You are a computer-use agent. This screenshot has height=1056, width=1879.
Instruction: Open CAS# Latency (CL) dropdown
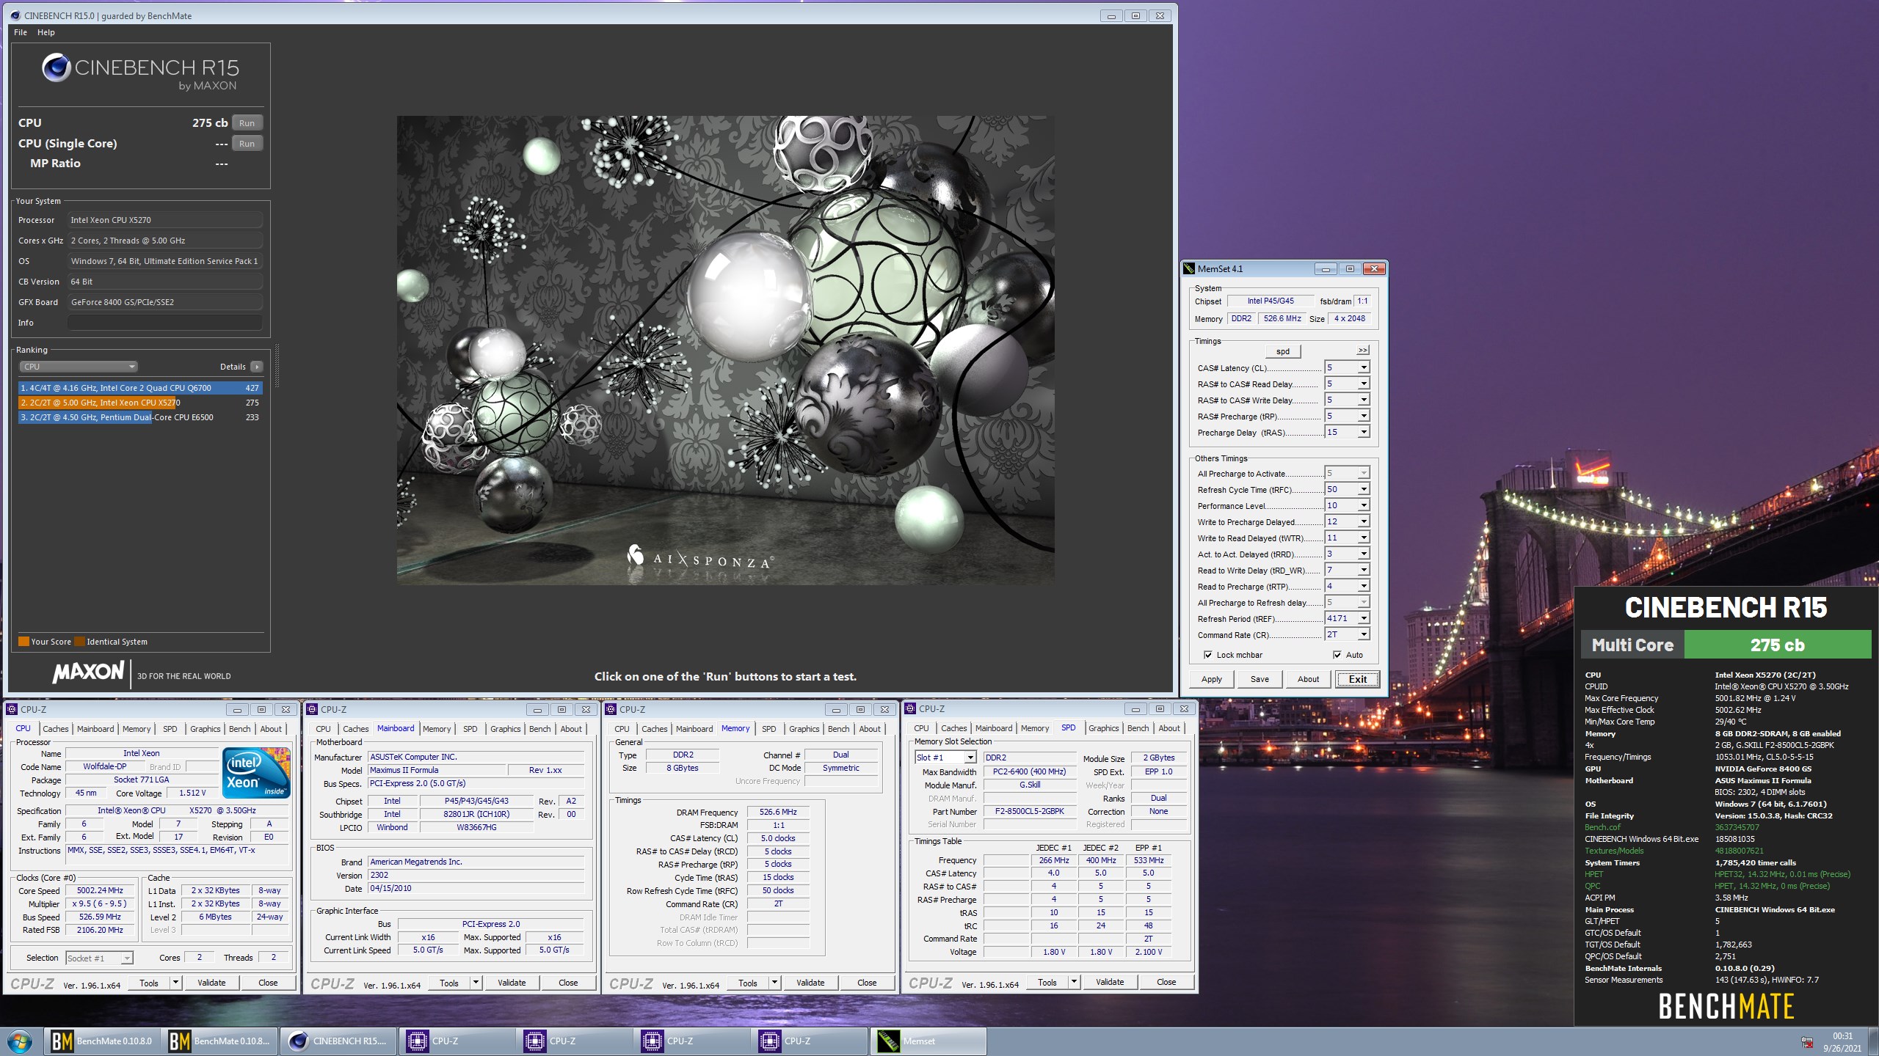coord(1363,367)
